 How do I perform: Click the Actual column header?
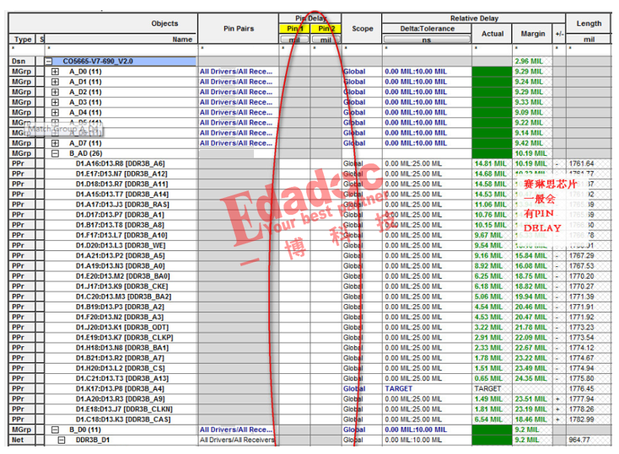492,34
